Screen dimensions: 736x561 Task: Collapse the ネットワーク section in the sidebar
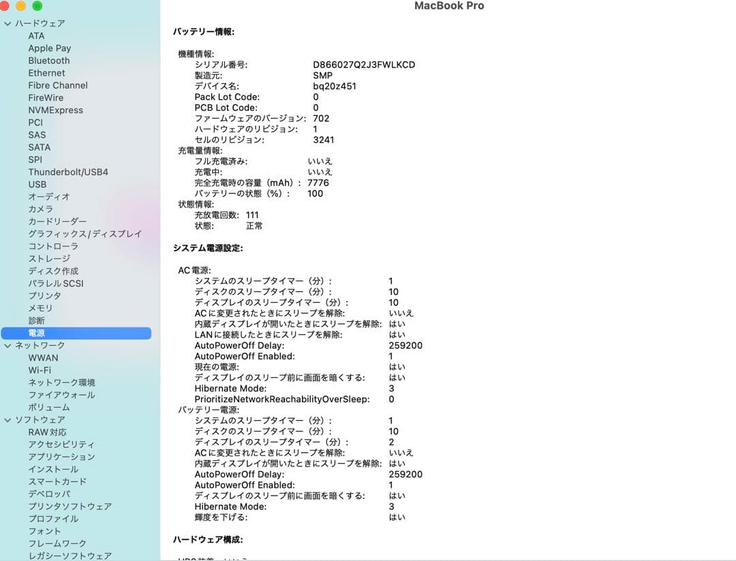tap(7, 345)
